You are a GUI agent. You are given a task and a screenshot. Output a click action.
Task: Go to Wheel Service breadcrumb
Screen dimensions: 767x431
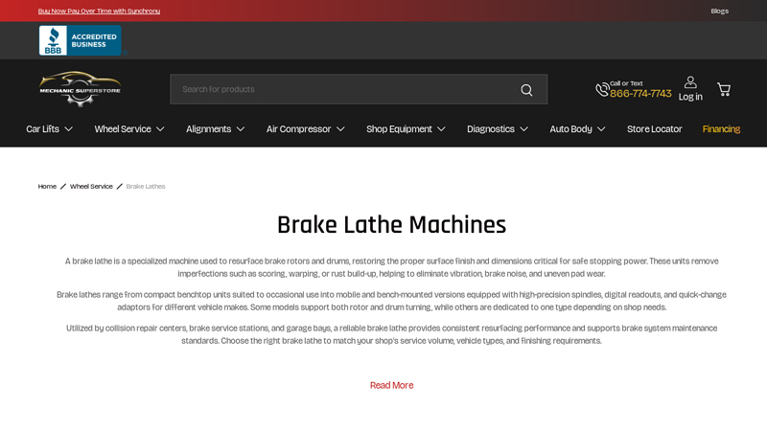[x=91, y=186]
